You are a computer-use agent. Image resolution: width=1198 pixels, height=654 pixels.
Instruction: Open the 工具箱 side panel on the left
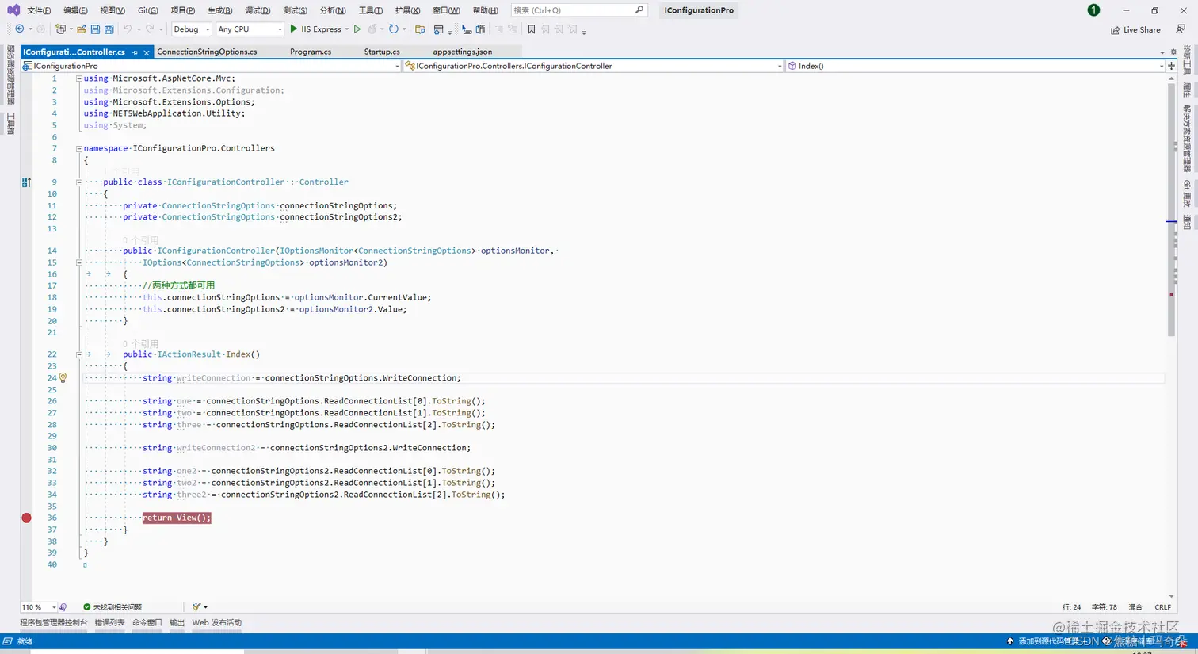click(x=11, y=123)
